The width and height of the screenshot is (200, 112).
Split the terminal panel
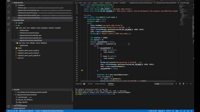(180, 84)
